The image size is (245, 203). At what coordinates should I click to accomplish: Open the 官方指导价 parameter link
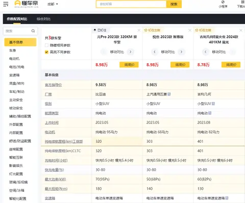pos(53,85)
